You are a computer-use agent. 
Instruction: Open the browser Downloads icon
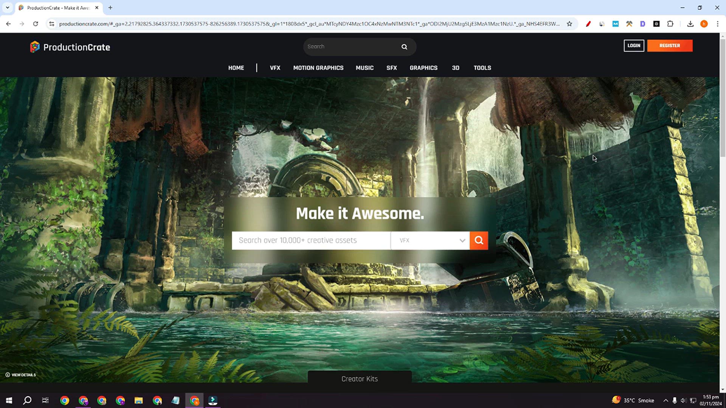point(690,24)
